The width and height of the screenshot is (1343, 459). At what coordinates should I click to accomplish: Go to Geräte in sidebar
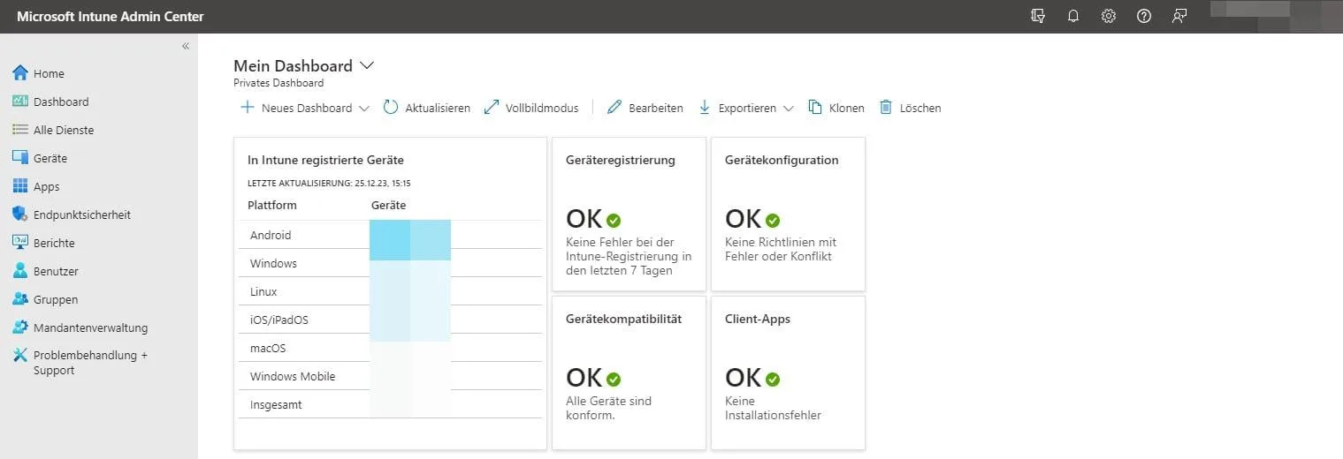tap(50, 158)
